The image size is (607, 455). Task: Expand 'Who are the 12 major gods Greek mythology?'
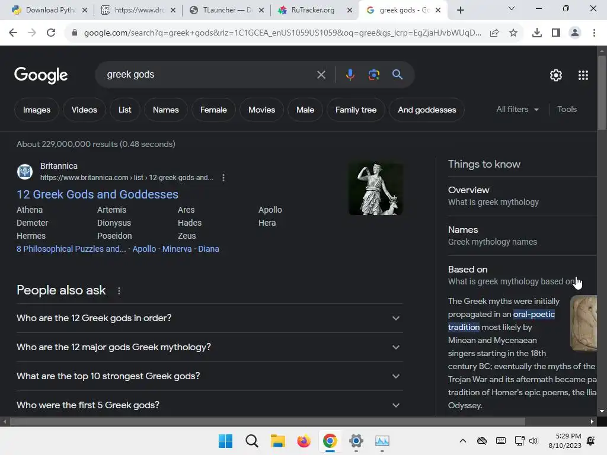(210, 347)
